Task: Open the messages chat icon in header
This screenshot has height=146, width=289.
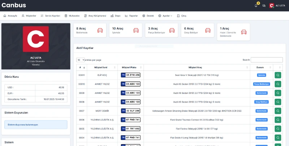Action: (264, 6)
